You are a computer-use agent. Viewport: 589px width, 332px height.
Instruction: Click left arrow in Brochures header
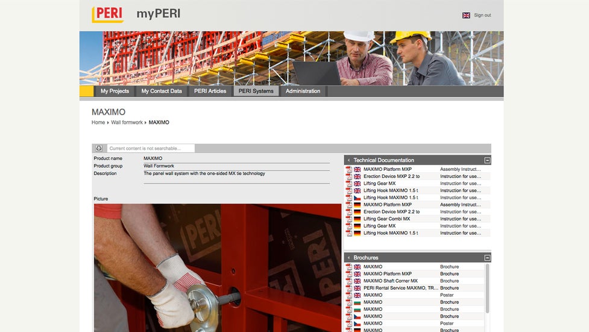pyautogui.click(x=348, y=258)
